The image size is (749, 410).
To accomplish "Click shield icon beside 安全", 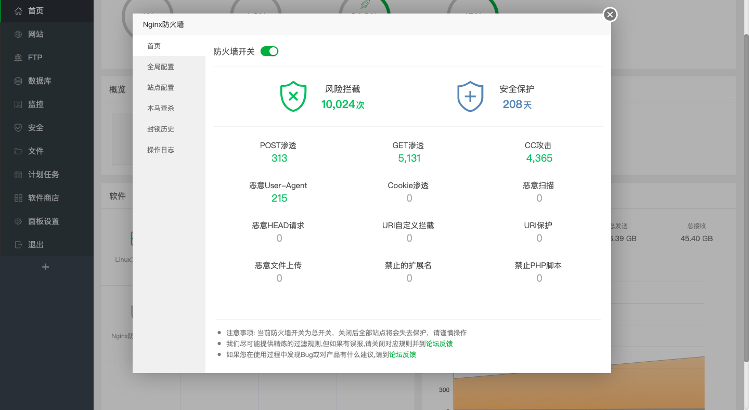I will click(18, 128).
